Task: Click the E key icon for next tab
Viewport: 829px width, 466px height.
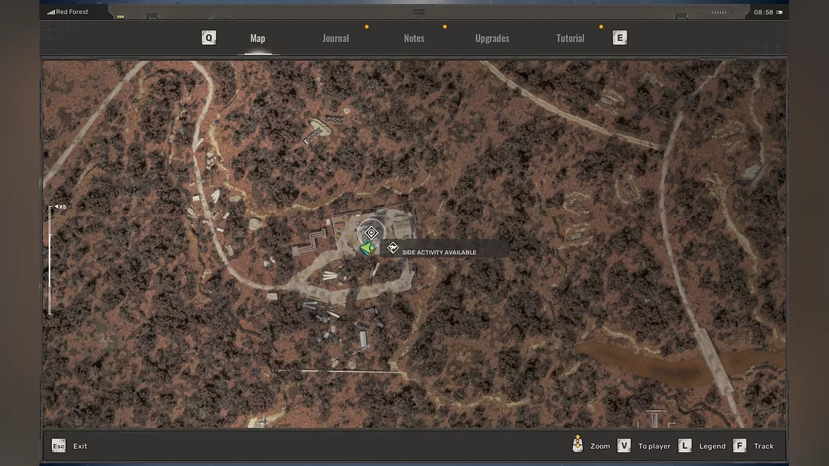Action: [620, 38]
